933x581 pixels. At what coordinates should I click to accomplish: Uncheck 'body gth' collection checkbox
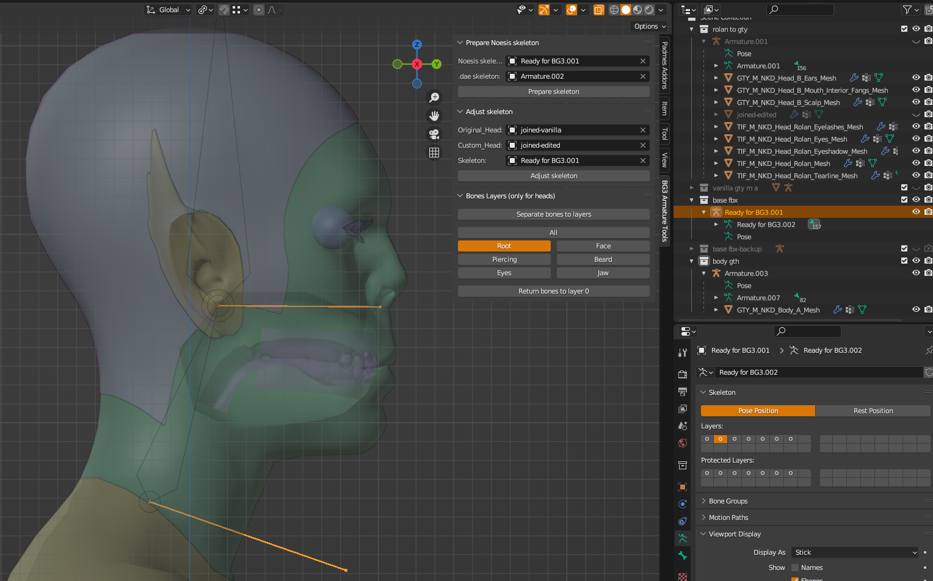tap(904, 261)
